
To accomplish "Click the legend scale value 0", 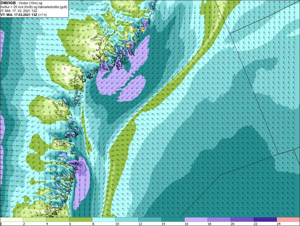I will (x=1, y=224).
